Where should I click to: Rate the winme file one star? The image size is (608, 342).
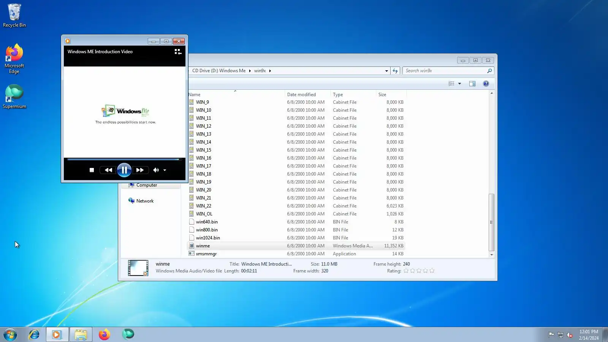coord(406,271)
